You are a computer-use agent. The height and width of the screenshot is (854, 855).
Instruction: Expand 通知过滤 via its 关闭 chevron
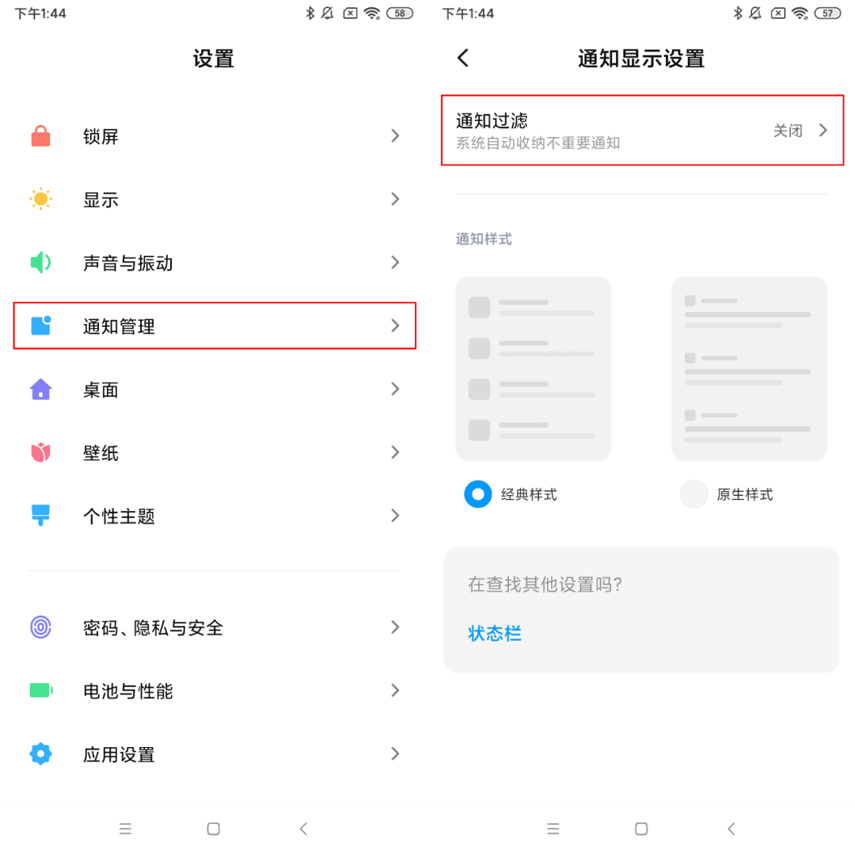(823, 131)
